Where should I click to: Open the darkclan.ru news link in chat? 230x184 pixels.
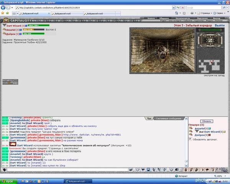(x=92, y=135)
